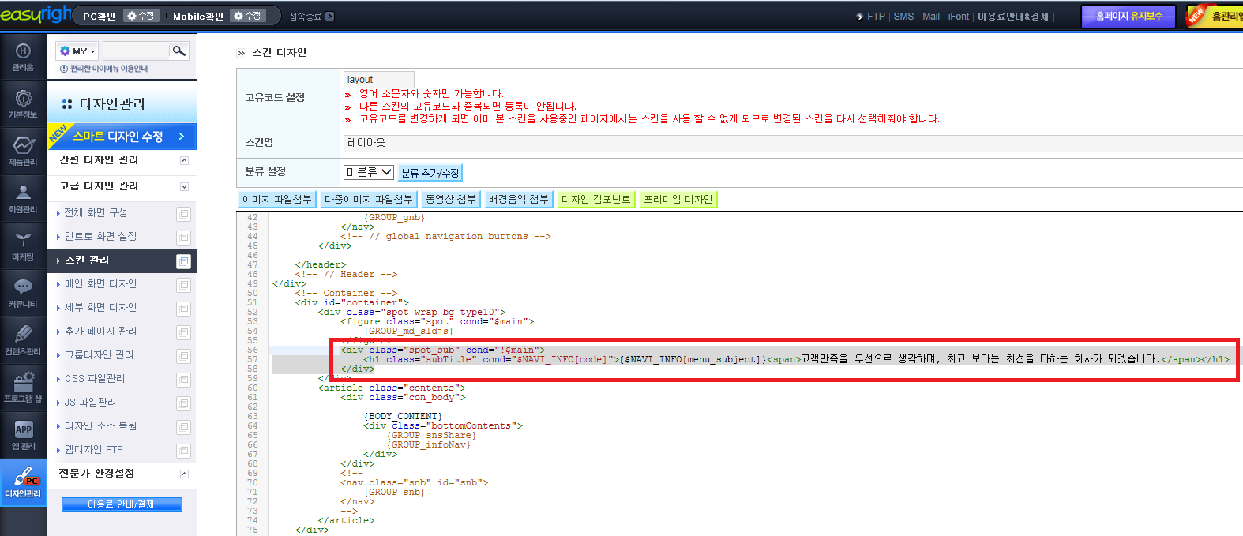Open the 회원관리 member management icon
This screenshot has width=1243, height=536.
point(23,198)
